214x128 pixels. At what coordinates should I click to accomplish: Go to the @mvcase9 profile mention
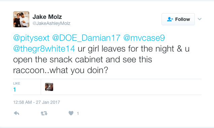click(144, 38)
